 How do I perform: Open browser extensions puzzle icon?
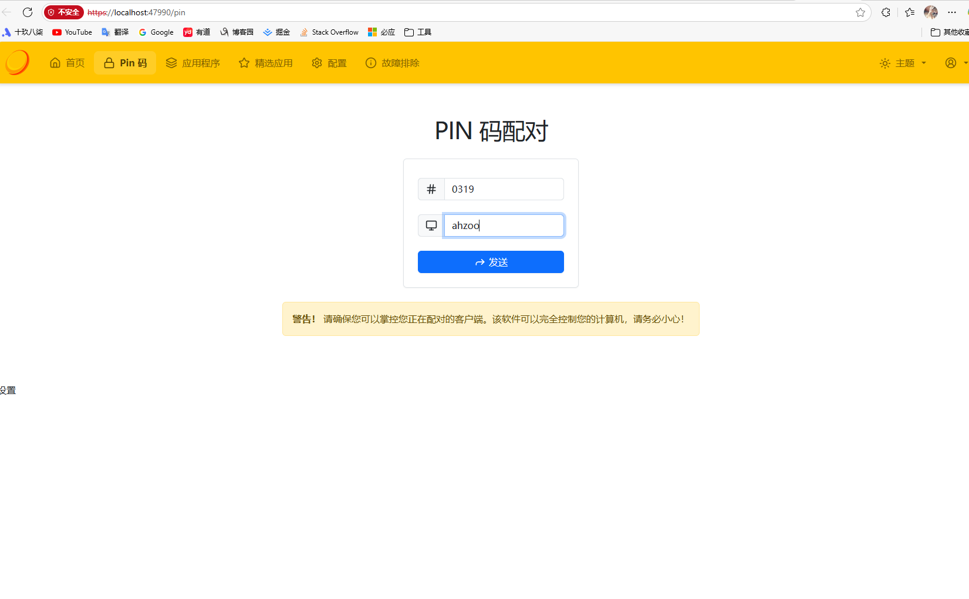point(886,12)
